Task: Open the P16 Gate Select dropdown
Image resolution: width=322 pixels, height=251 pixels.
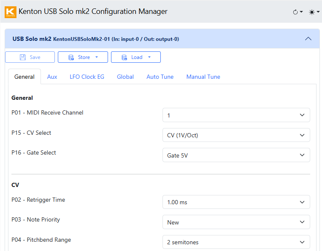Action: click(236, 155)
